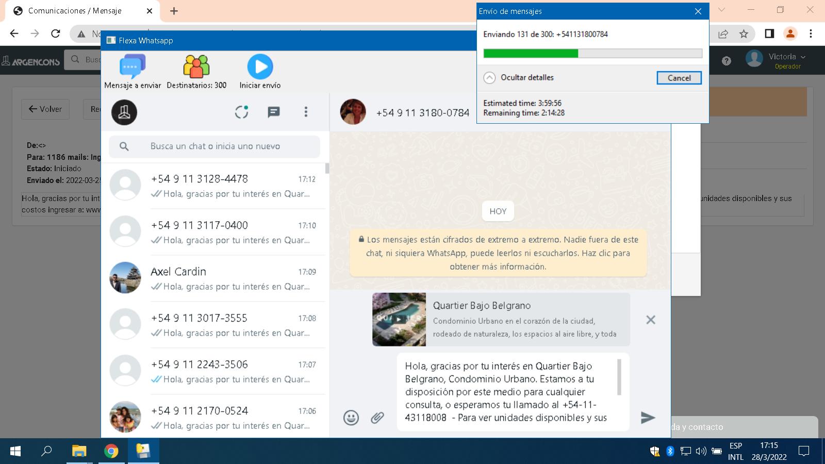Click the Iniciar envío play button

tap(260, 72)
